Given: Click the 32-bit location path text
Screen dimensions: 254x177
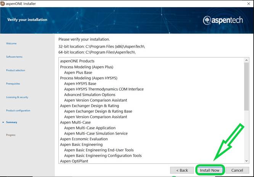Looking at the screenshot, I should coord(101,47).
